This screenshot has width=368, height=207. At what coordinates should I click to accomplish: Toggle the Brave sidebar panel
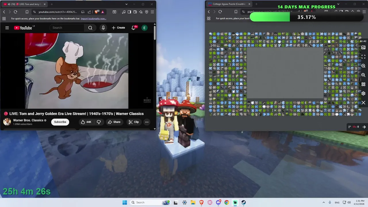pos(129,12)
